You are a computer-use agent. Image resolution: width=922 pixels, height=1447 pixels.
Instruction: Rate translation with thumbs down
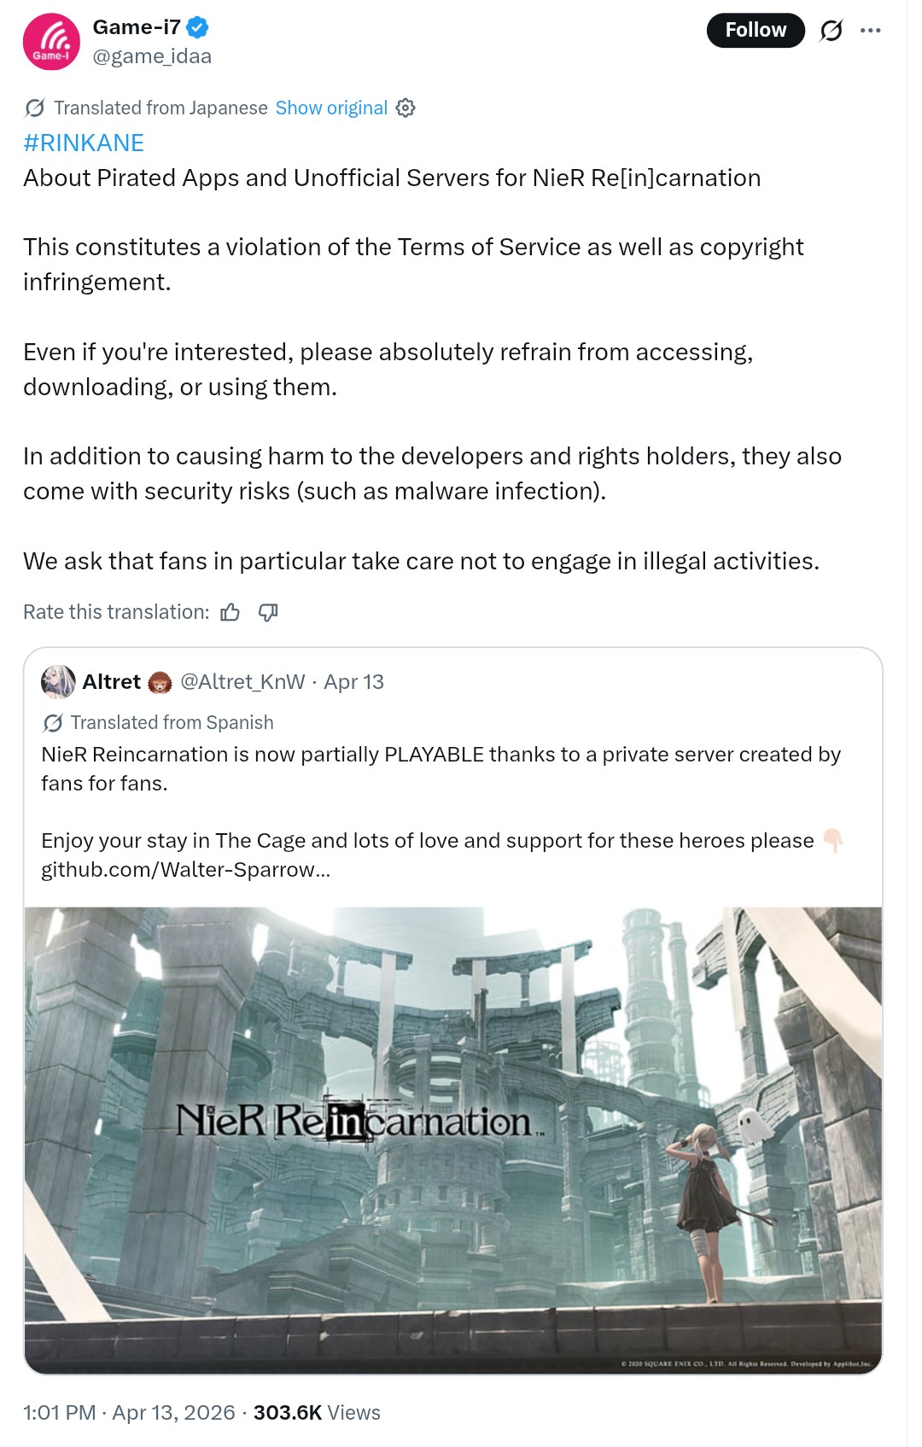point(268,612)
